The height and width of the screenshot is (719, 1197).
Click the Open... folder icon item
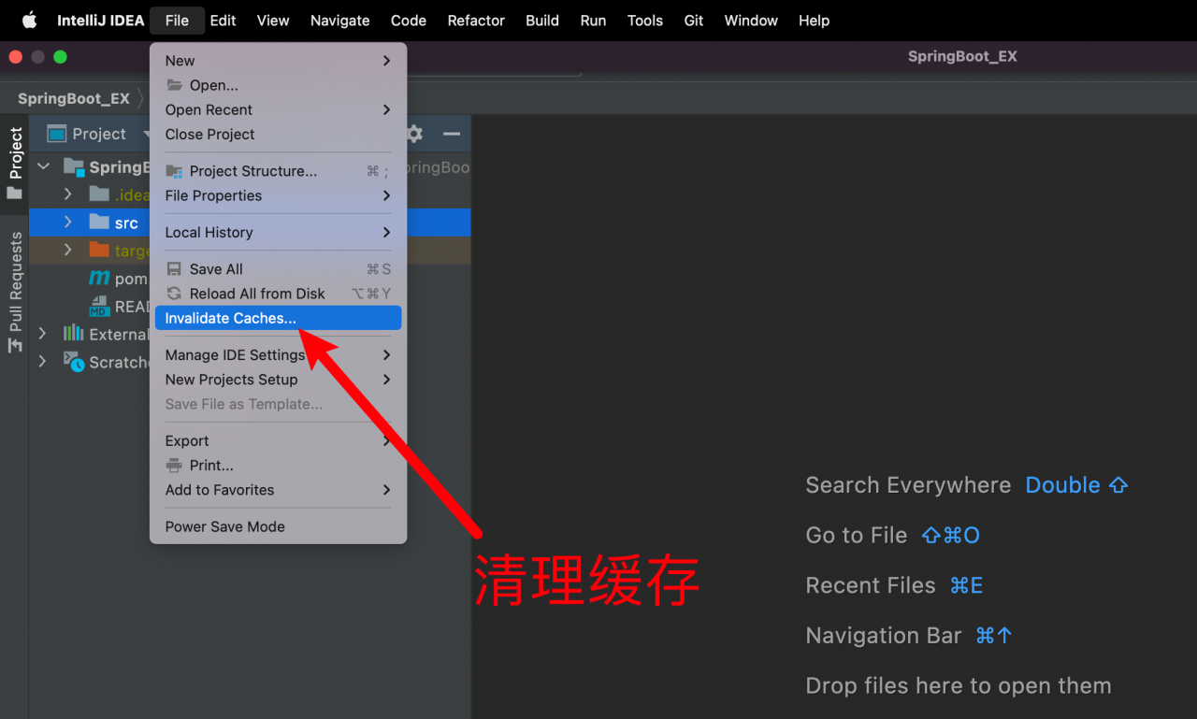pos(174,85)
